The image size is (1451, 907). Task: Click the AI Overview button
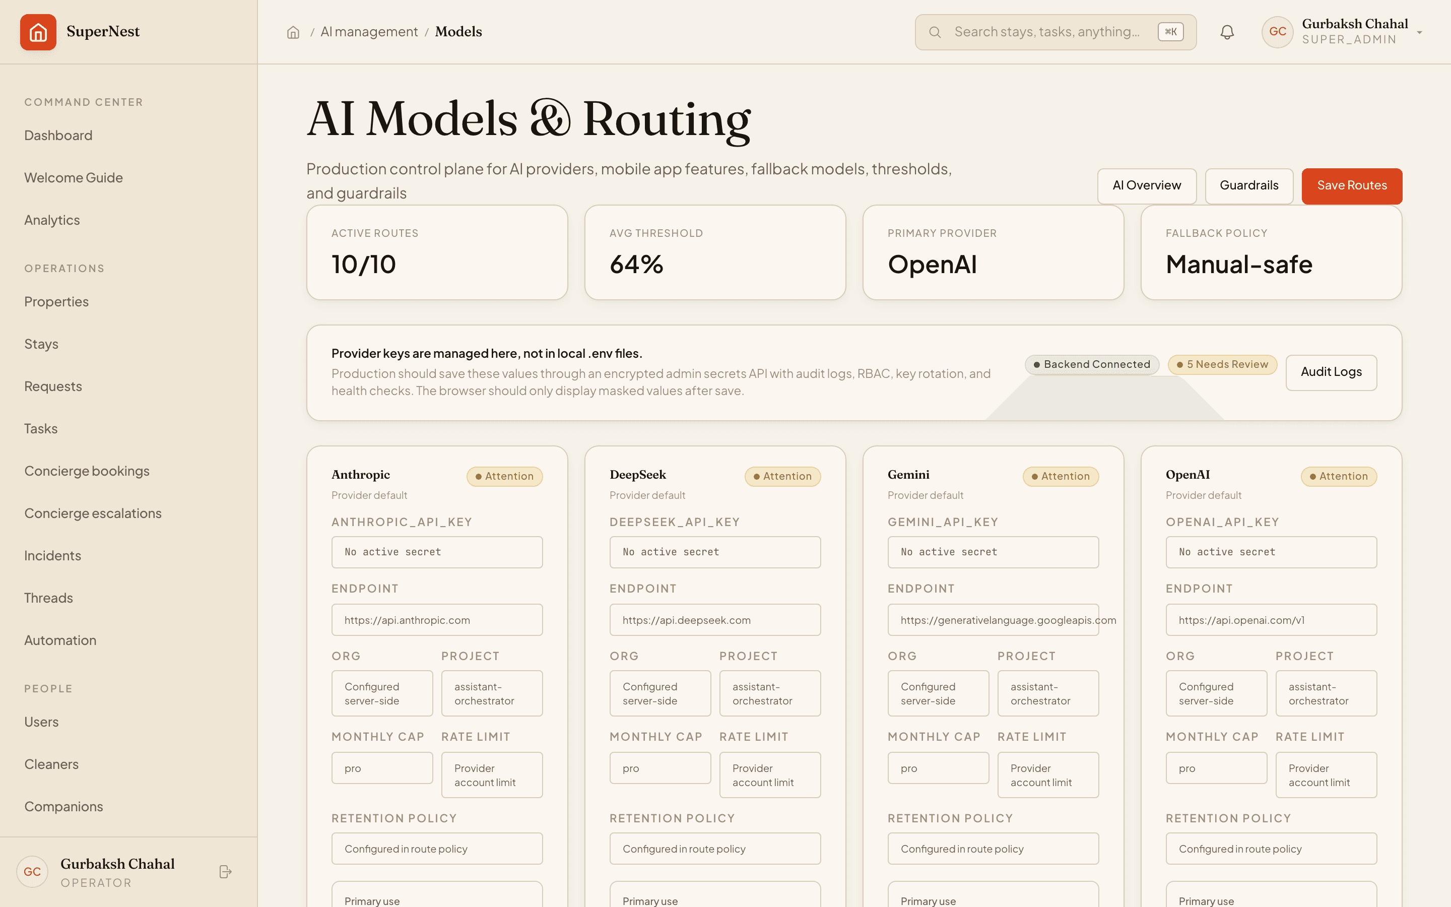click(1146, 186)
